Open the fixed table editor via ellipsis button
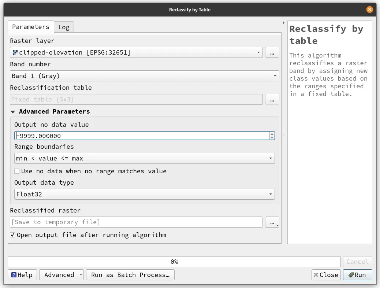380x288 pixels. click(272, 99)
